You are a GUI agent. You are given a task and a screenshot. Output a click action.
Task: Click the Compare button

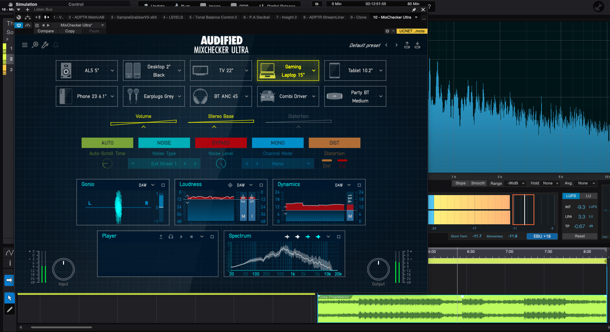coord(46,31)
